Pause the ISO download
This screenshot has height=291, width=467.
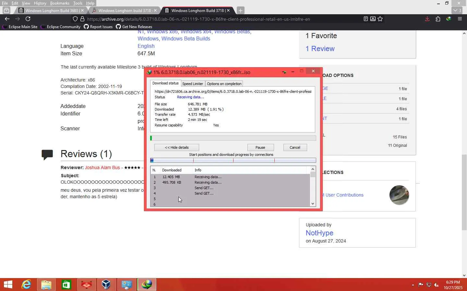point(260,147)
